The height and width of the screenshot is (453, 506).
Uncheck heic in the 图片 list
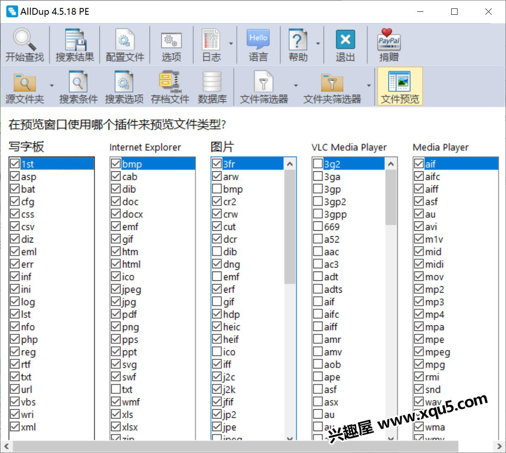point(217,326)
